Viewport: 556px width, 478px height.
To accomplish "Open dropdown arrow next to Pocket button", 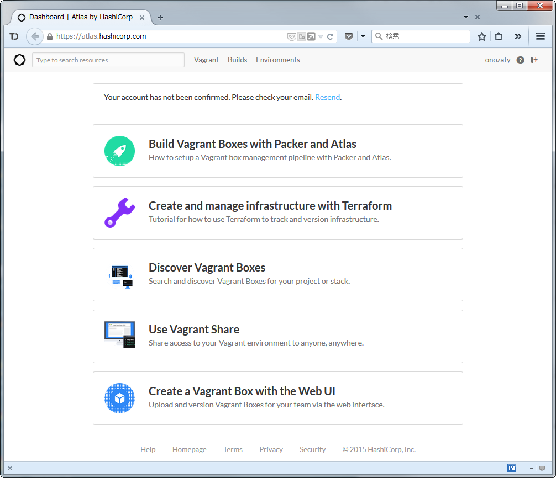I will (x=363, y=36).
